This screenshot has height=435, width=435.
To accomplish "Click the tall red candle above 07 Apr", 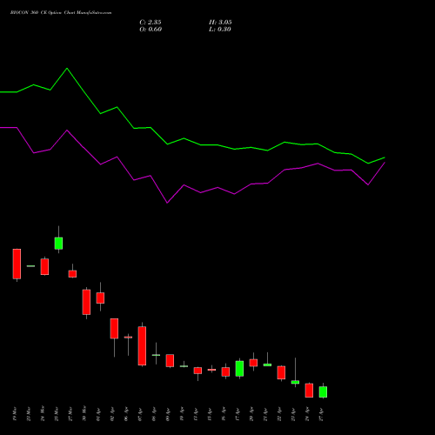I will [142, 345].
